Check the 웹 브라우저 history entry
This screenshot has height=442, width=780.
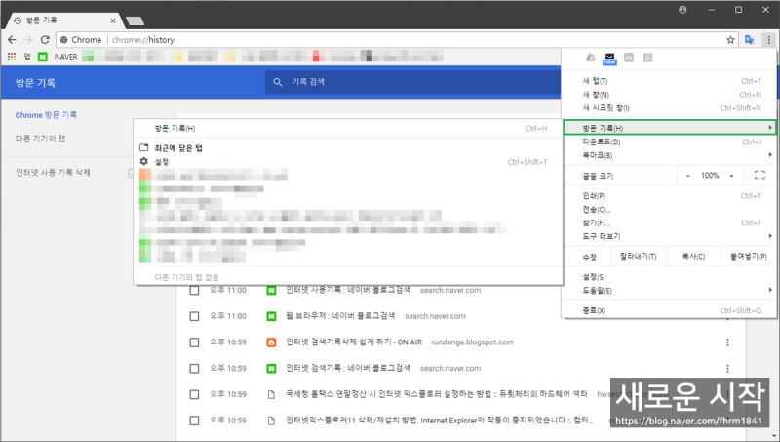(194, 316)
